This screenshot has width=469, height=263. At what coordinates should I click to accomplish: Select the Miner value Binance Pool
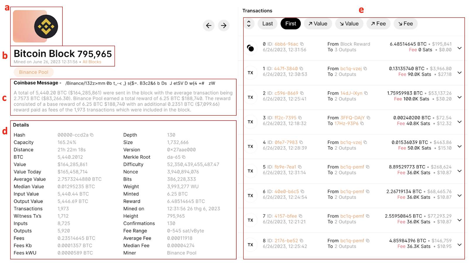[x=182, y=253]
